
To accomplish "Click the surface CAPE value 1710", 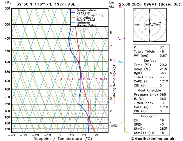I will tap(164, 81).
